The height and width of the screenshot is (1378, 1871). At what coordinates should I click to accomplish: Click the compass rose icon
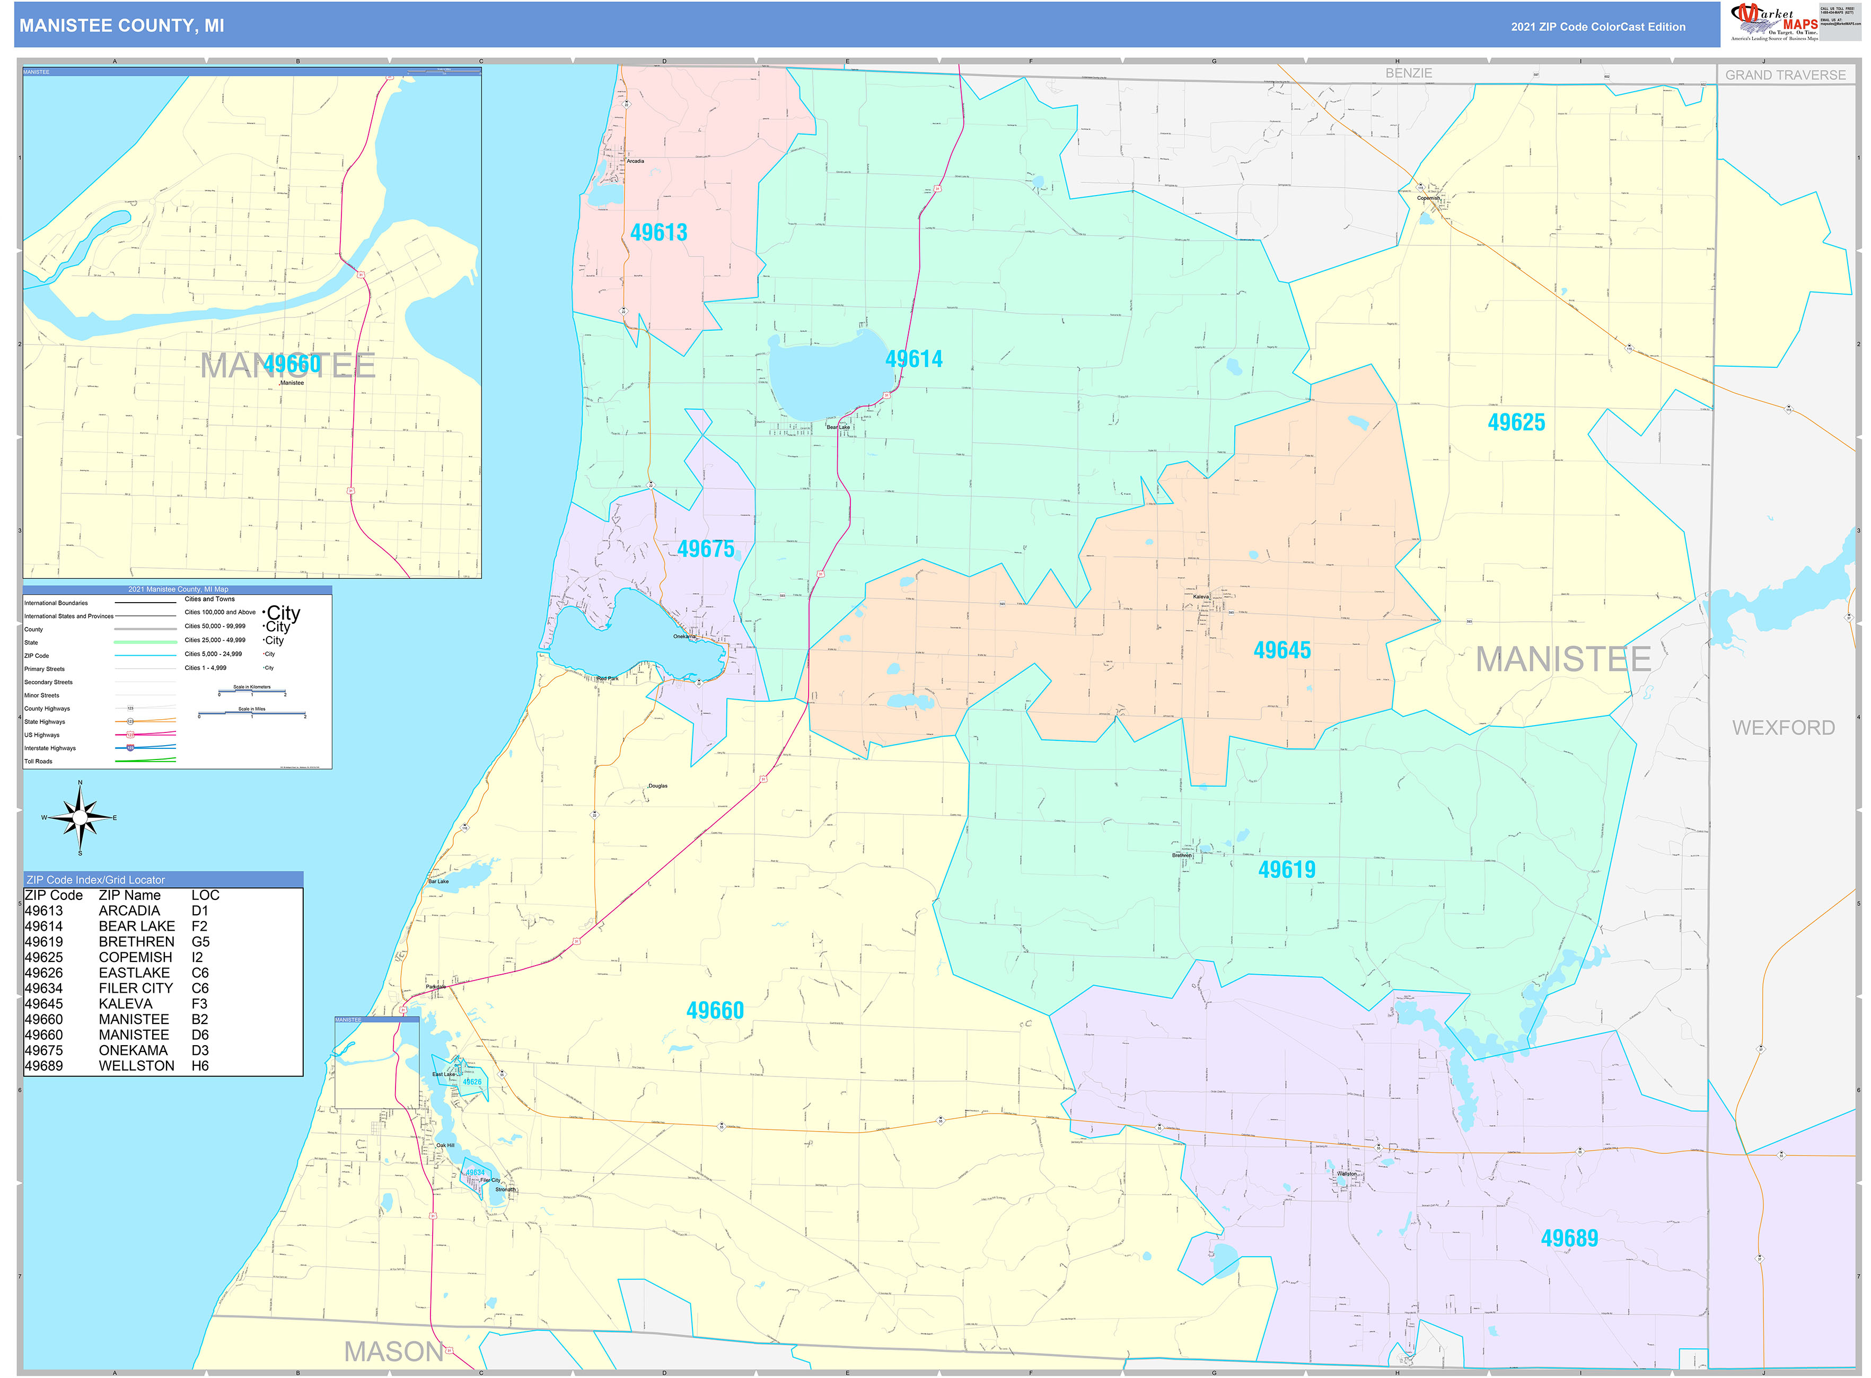[80, 817]
